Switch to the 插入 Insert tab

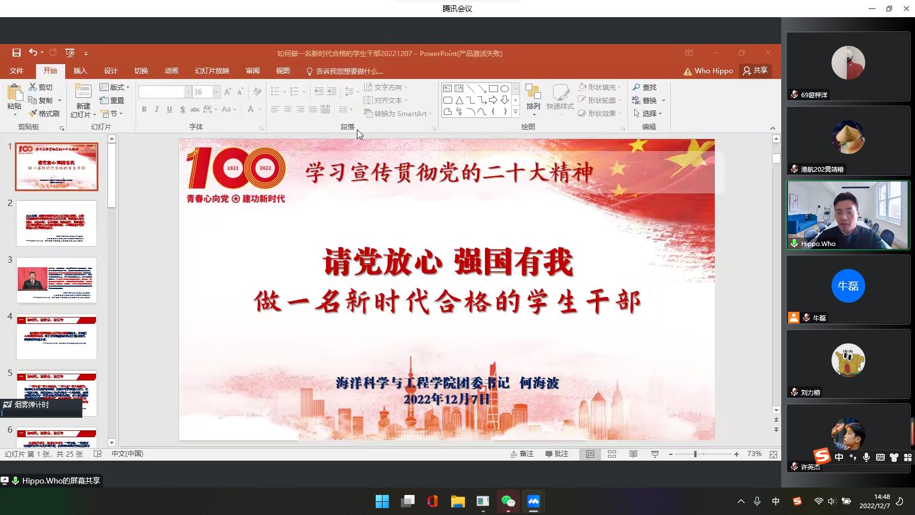point(81,71)
